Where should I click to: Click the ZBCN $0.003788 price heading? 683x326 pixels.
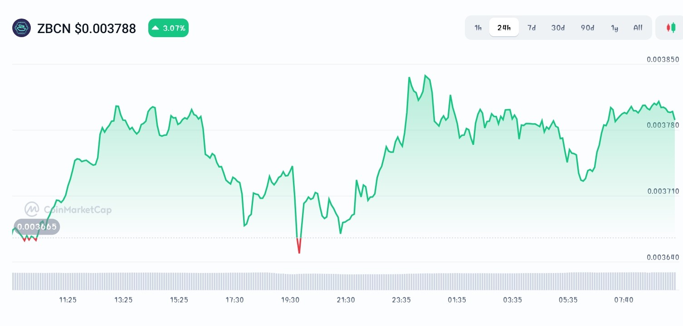pyautogui.click(x=87, y=29)
